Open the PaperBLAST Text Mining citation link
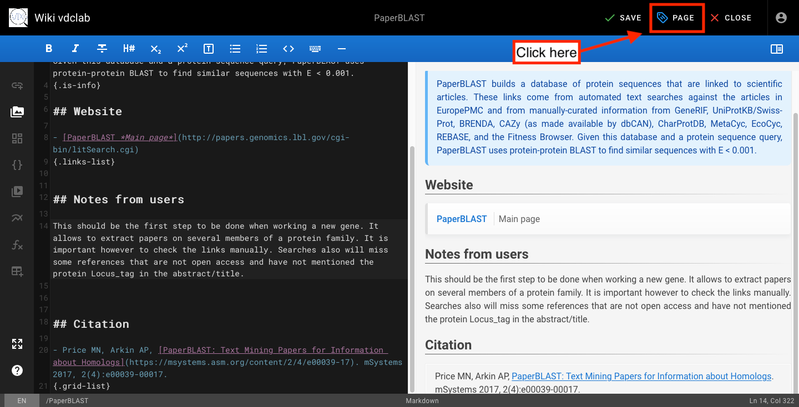This screenshot has height=407, width=799. tap(641, 376)
